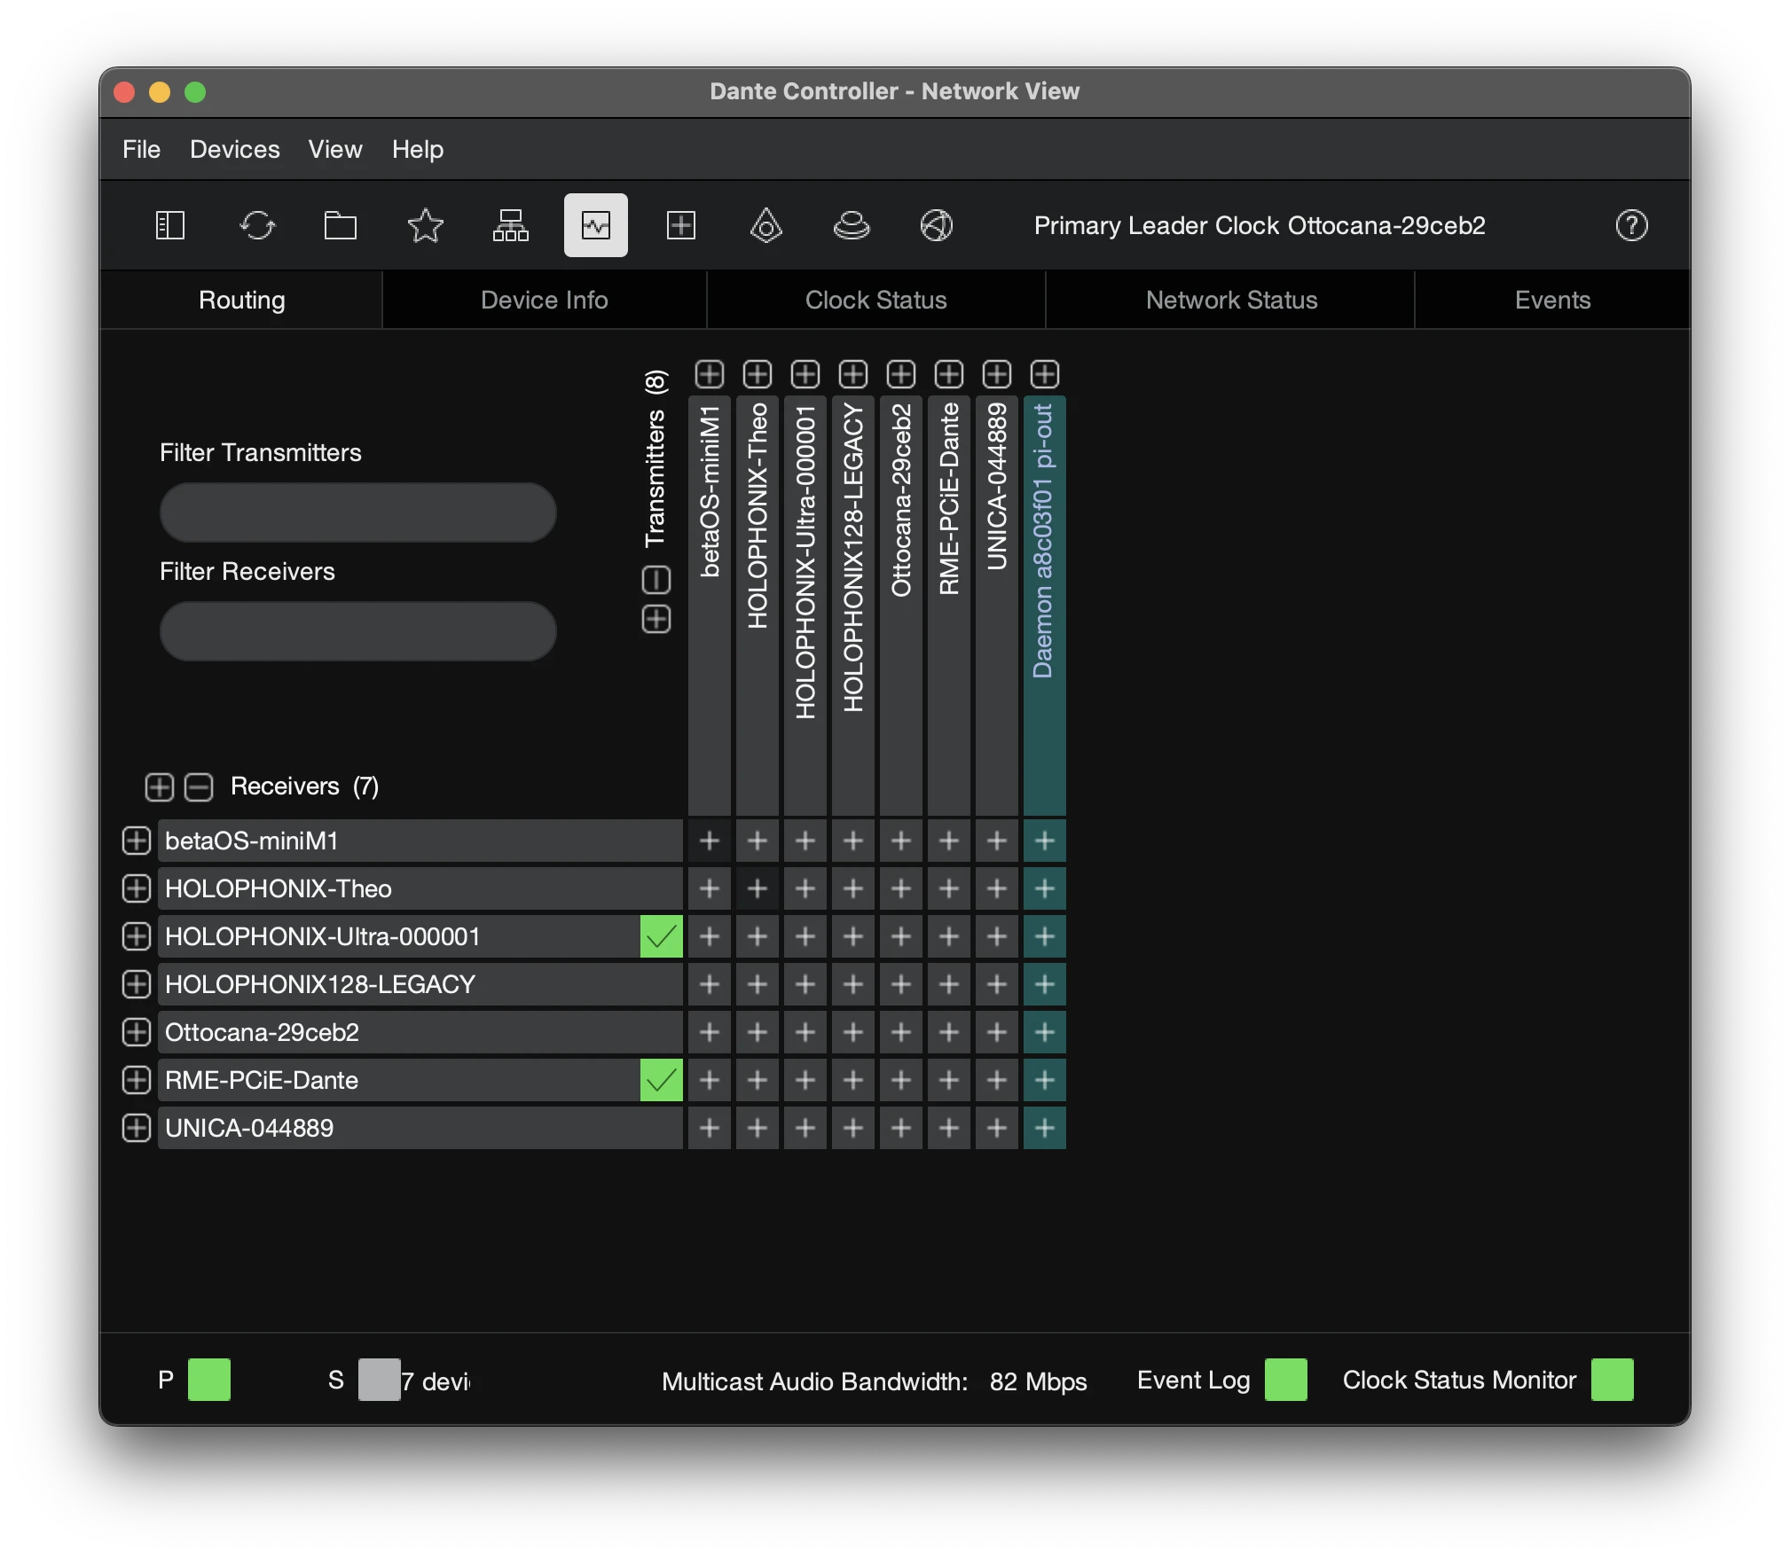
Task: Toggle betaOS-miniM1 to HOLOPHONIX-Theo receiver crosspoint
Action: (710, 888)
